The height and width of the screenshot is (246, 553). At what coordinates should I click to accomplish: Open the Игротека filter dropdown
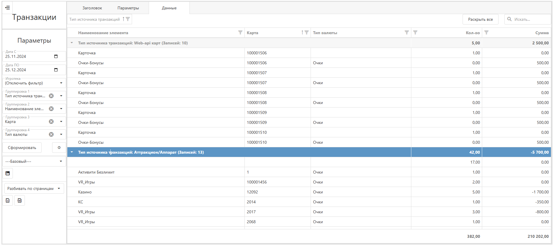coord(61,83)
